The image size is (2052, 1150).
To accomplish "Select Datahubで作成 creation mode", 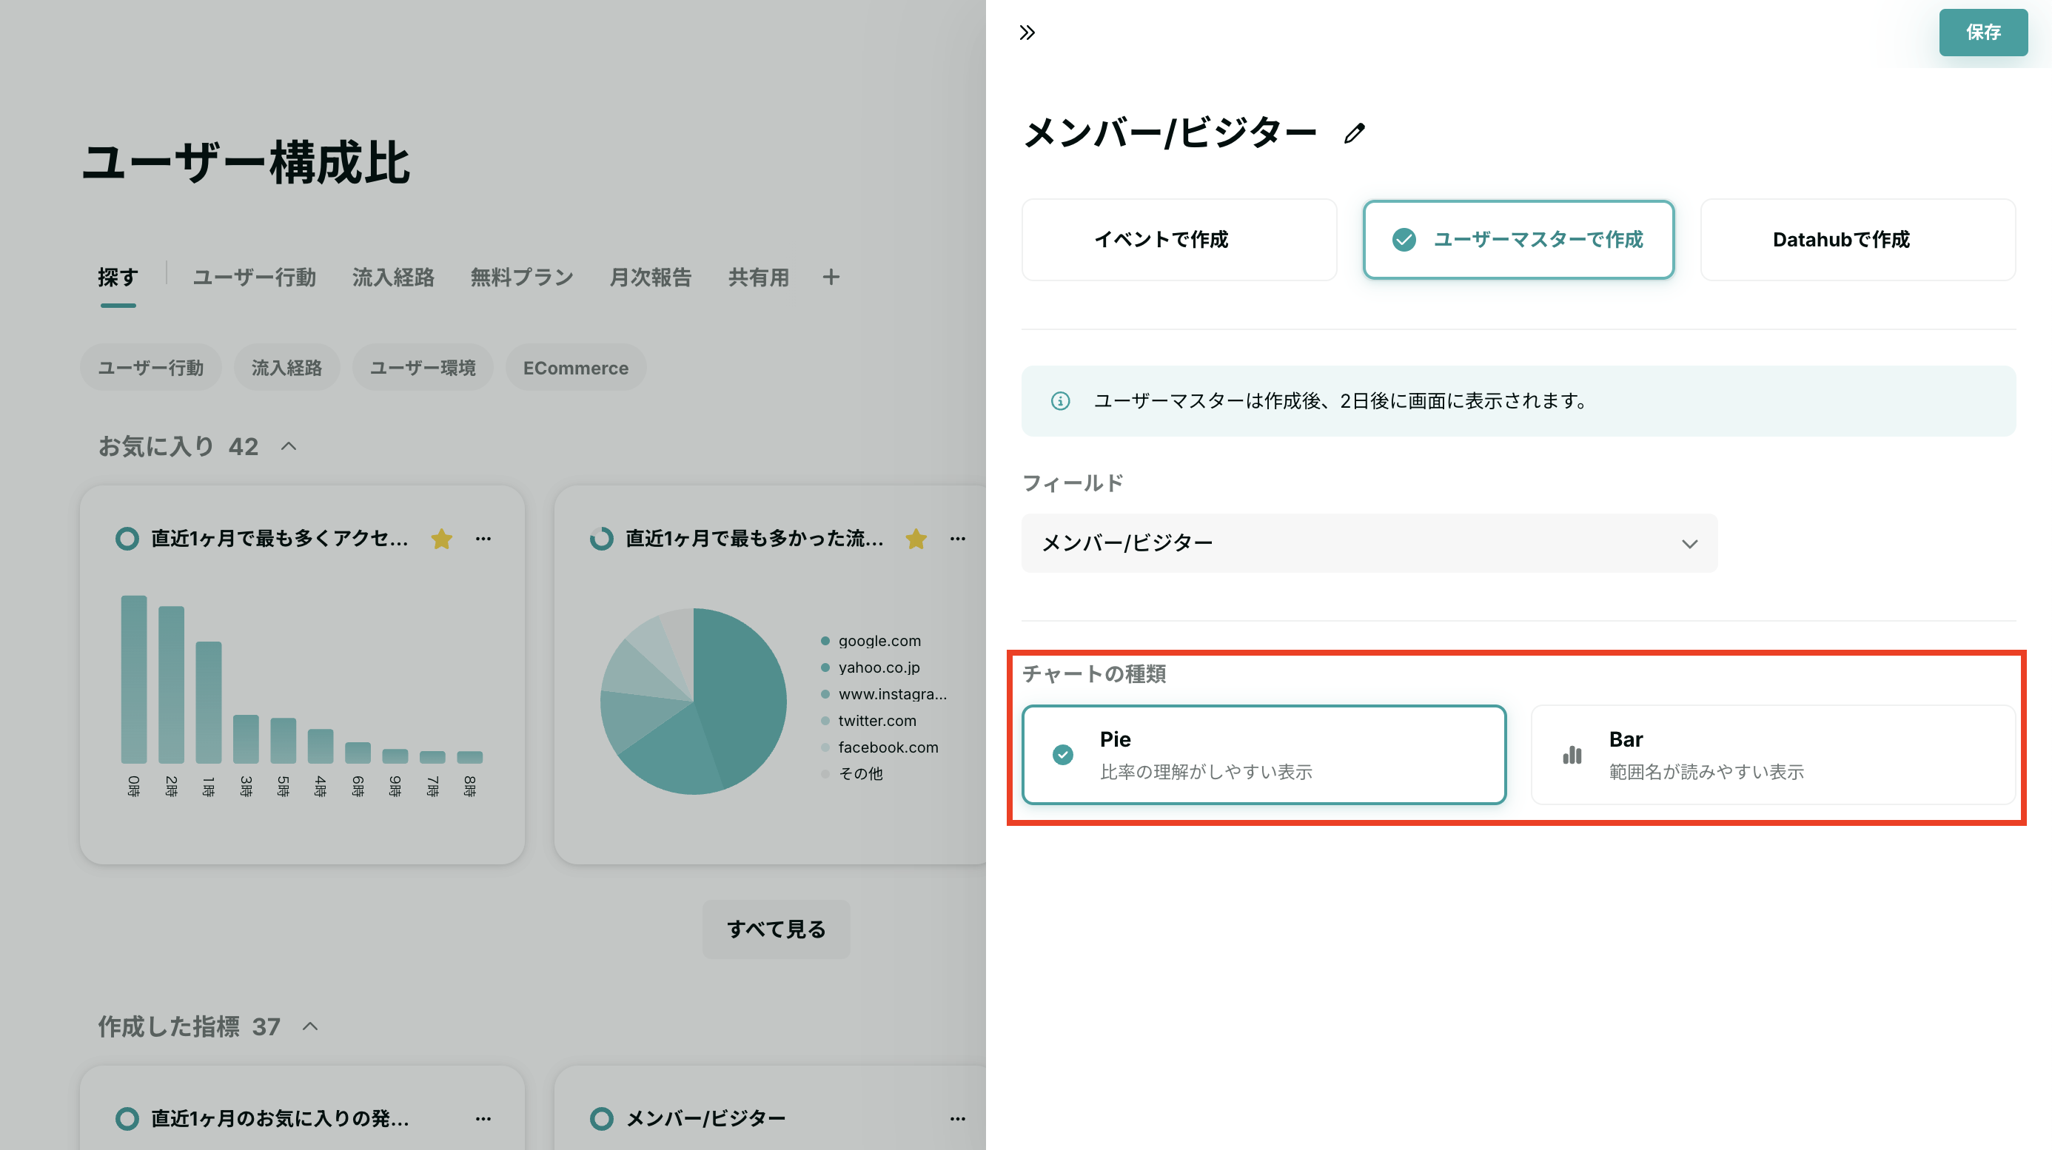I will [1857, 240].
